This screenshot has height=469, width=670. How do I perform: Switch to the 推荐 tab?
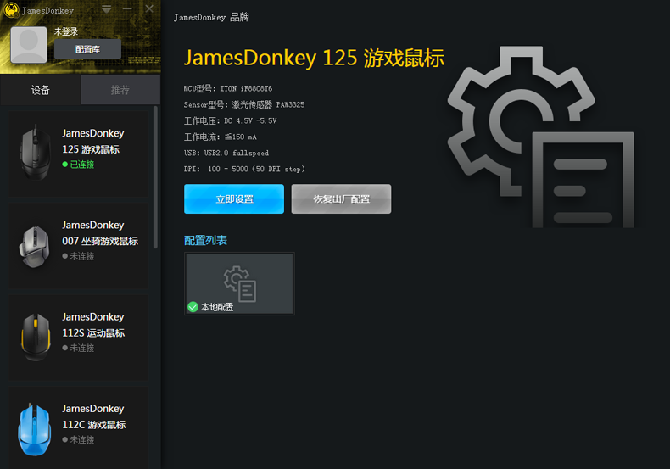point(120,90)
